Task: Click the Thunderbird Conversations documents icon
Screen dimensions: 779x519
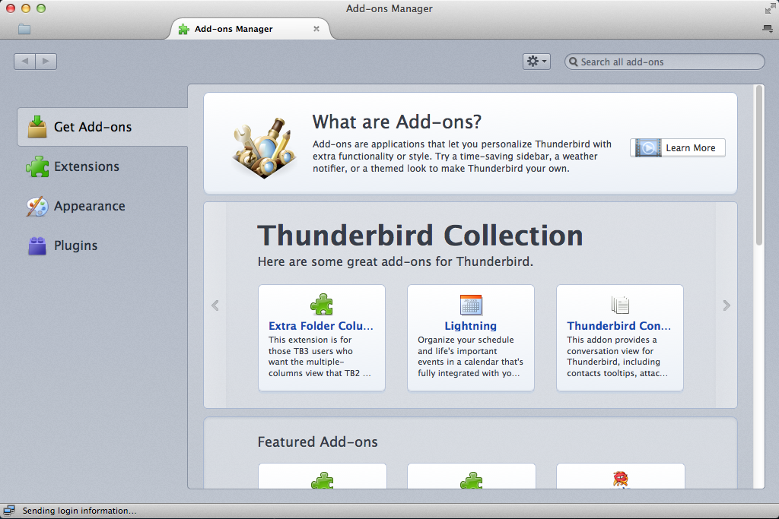Action: click(x=620, y=305)
